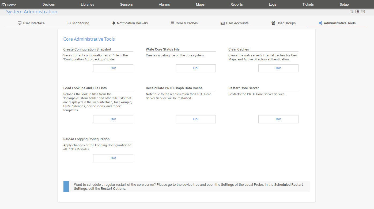Click text 'Creates a debug file on the core system.'
This screenshot has width=374, height=209.
pos(175,55)
